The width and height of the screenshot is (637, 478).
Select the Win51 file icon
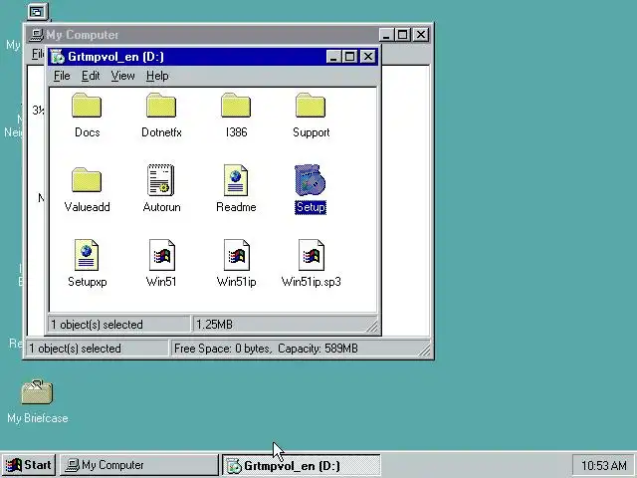(x=161, y=255)
